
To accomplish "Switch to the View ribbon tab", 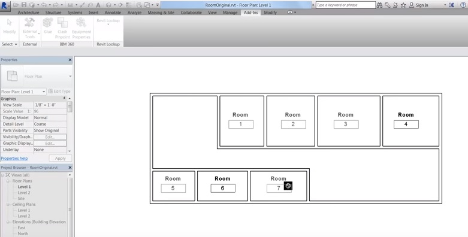I will tap(212, 13).
